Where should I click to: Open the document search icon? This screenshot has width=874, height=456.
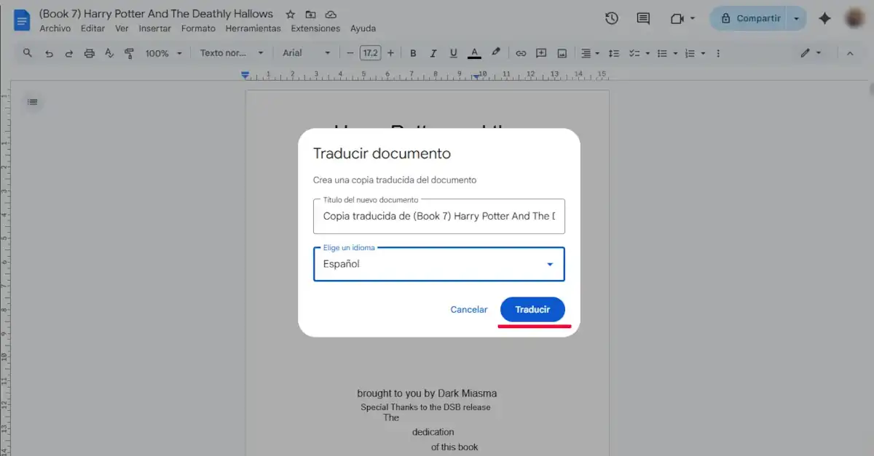click(x=27, y=52)
